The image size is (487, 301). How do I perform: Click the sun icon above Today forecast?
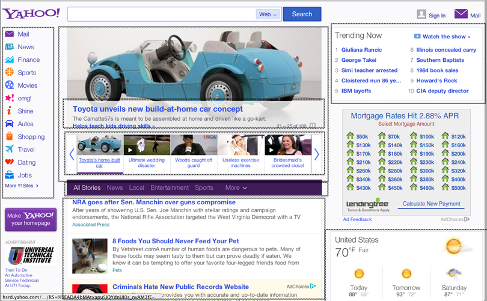[x=359, y=274]
